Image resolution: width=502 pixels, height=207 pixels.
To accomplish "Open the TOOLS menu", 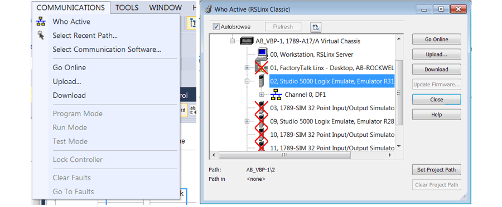I will pyautogui.click(x=127, y=8).
